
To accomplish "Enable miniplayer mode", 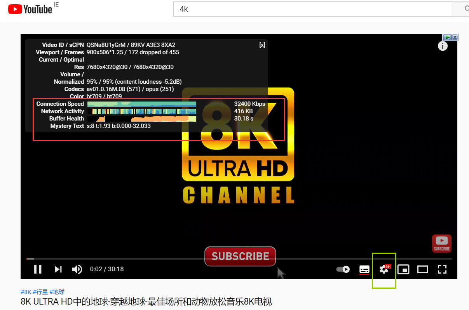I will click(403, 269).
